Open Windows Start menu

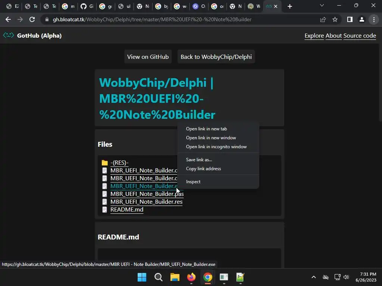click(142, 277)
